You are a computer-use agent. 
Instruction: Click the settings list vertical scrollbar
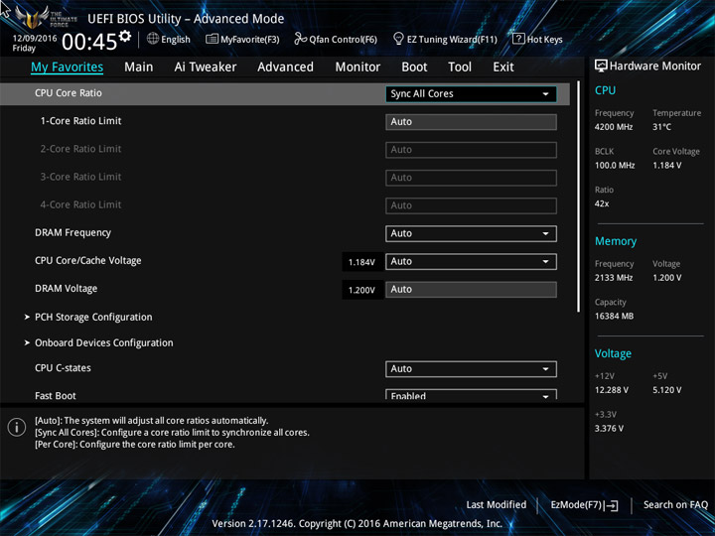(x=578, y=197)
